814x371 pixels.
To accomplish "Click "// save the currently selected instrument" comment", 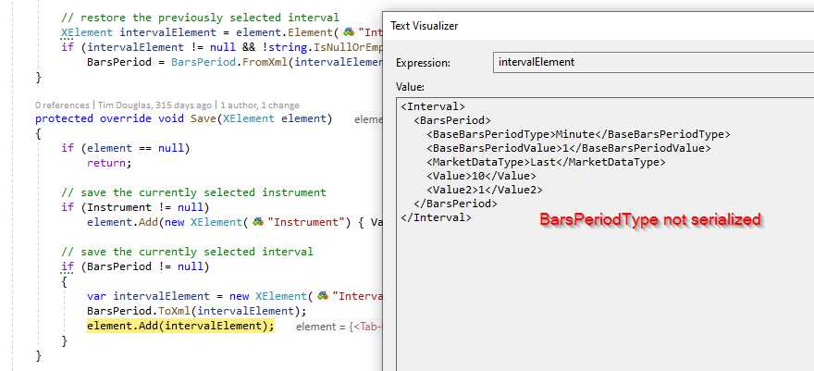I will pos(193,192).
